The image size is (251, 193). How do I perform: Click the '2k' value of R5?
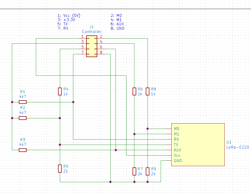point(66,171)
